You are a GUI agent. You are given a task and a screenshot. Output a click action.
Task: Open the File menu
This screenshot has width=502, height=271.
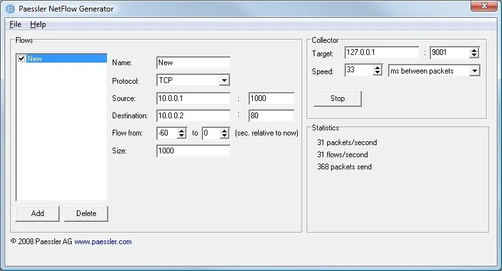[x=15, y=24]
